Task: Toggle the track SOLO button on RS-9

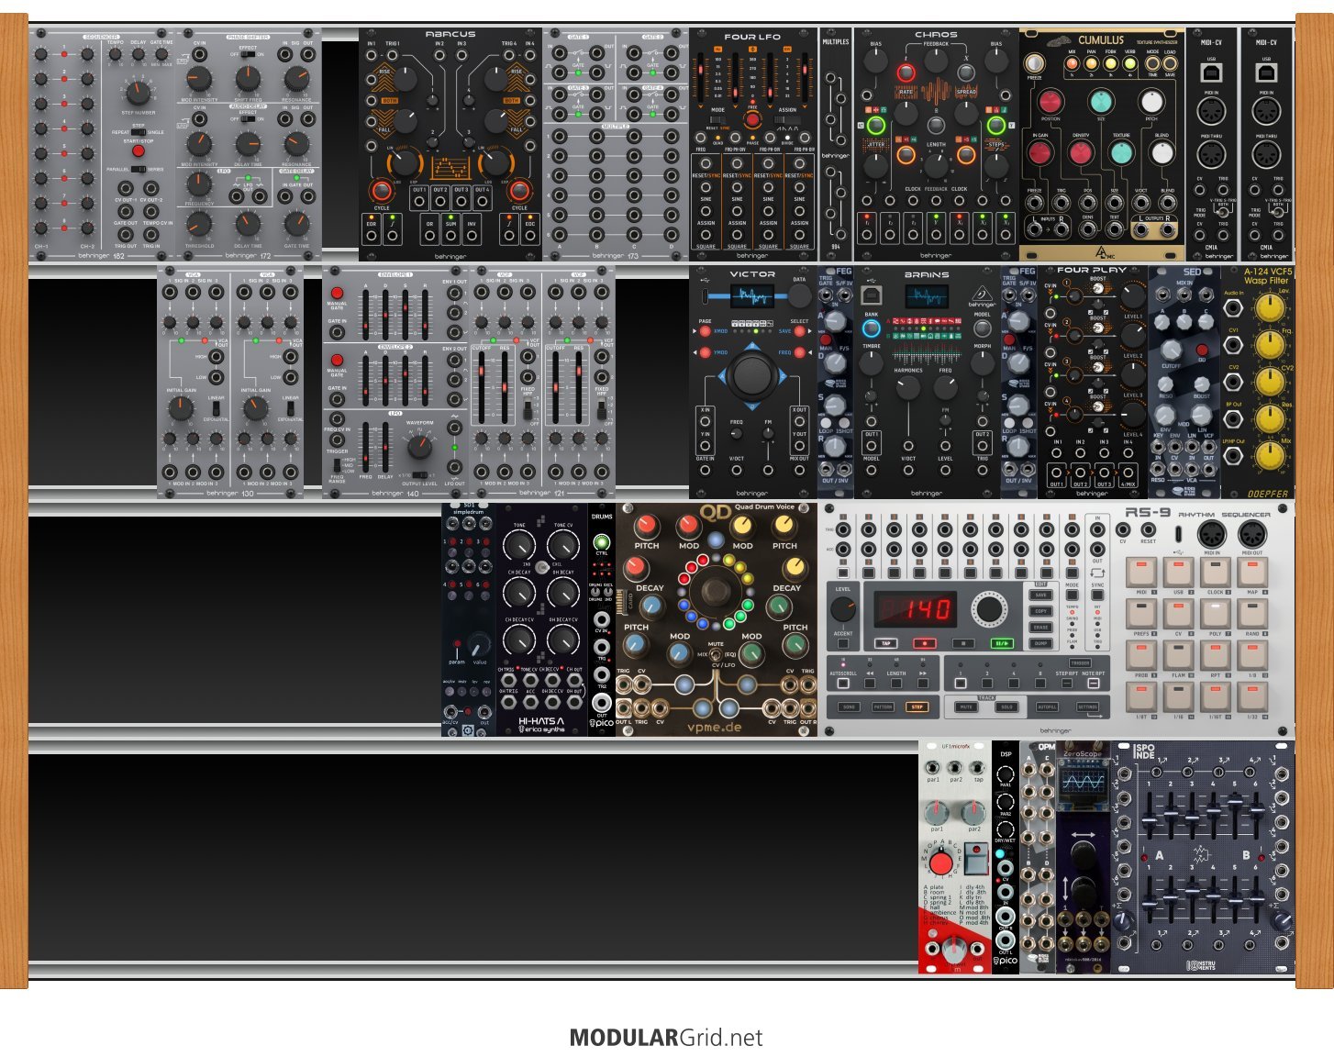Action: tap(1006, 707)
